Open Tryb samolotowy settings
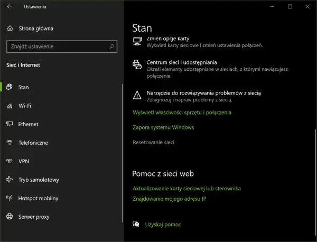The height and width of the screenshot is (242, 317). coord(39,180)
